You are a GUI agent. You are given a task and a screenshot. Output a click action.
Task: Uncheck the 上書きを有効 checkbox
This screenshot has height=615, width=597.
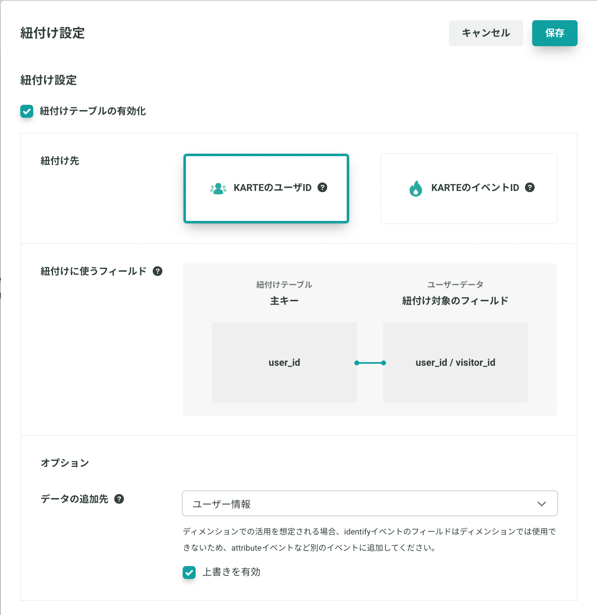coord(189,573)
